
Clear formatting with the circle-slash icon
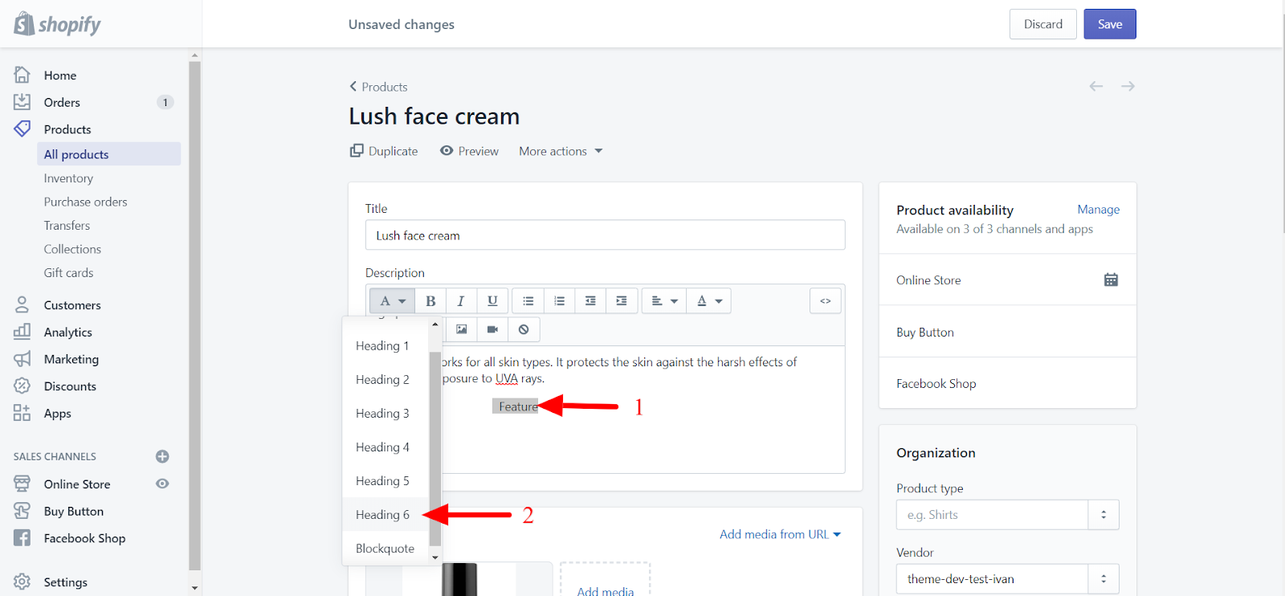coord(524,329)
